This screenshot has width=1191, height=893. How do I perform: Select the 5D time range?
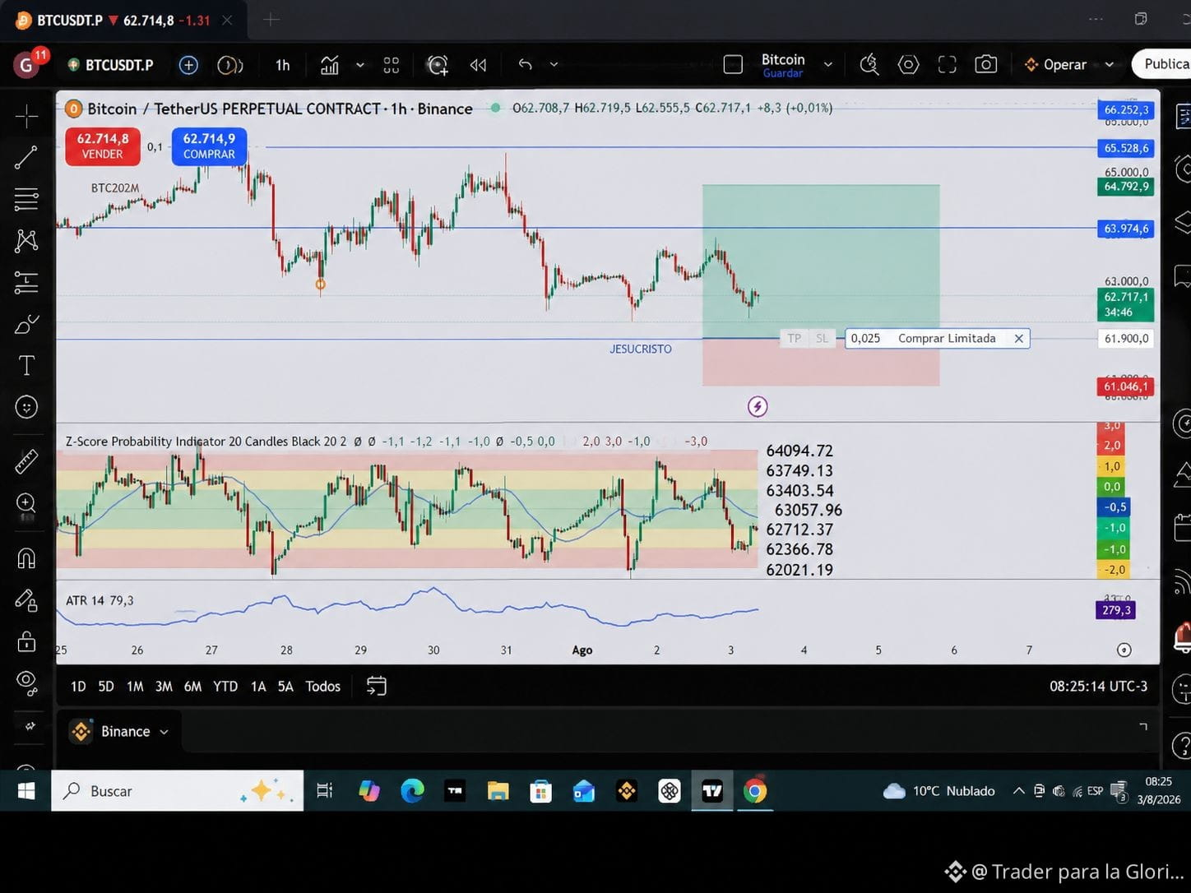pos(106,686)
